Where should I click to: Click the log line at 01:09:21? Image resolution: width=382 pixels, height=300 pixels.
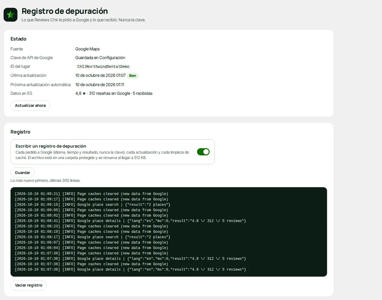[91, 194]
